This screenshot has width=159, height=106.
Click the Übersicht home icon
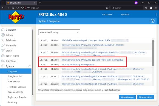point(3,30)
